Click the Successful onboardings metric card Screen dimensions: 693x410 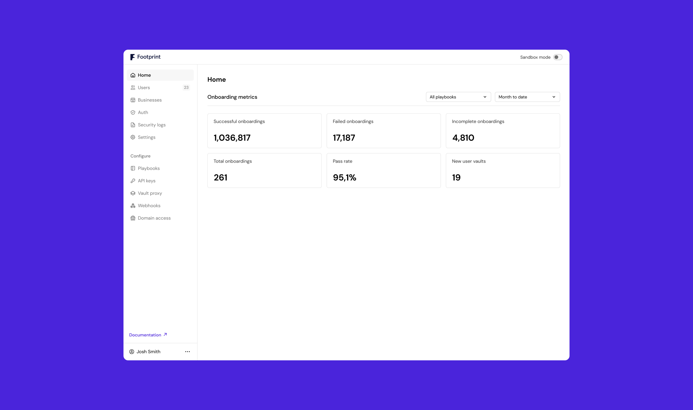point(264,131)
